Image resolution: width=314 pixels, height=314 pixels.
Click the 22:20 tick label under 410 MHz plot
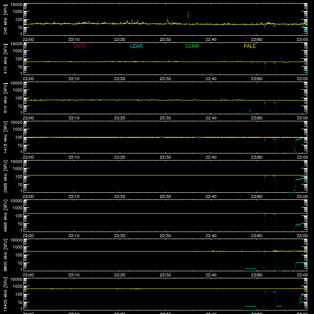pos(120,79)
